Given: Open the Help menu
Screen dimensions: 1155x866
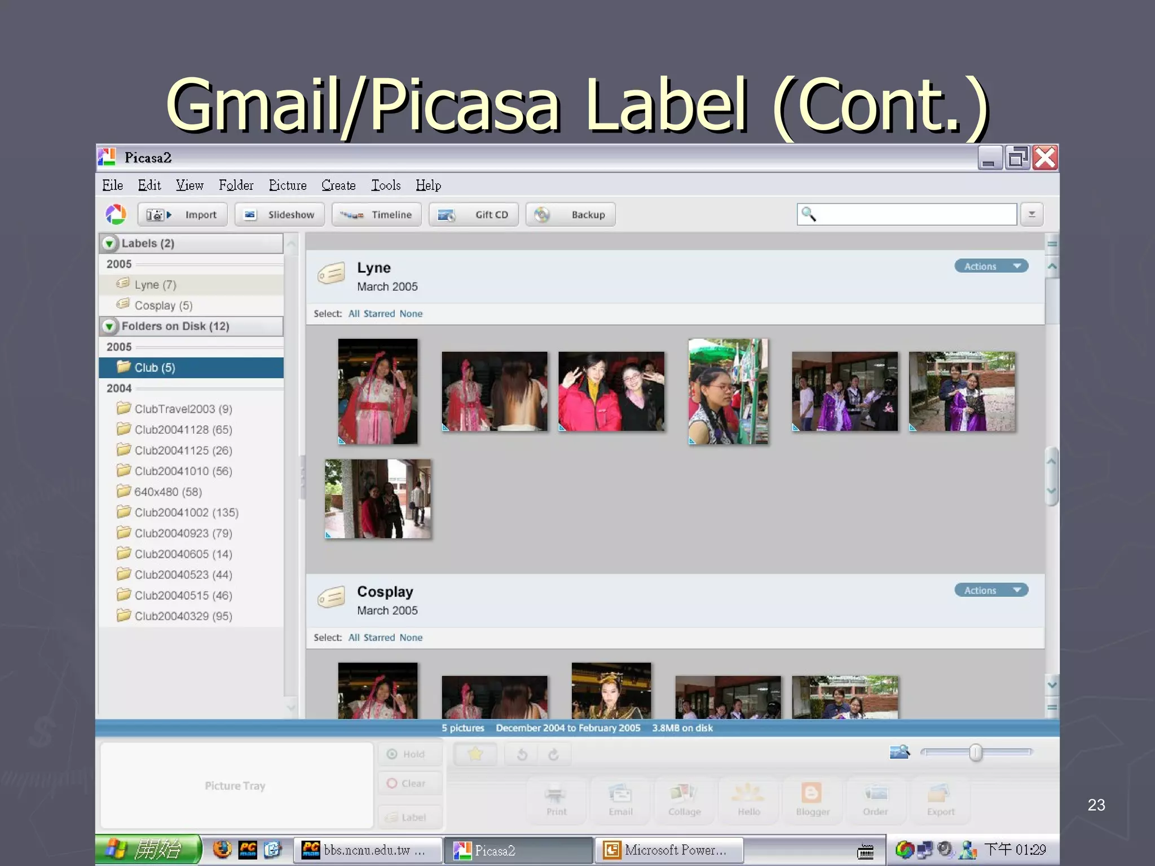Looking at the screenshot, I should (428, 185).
